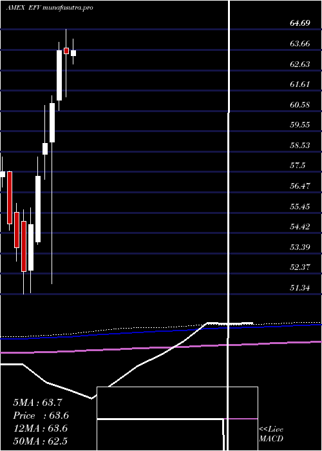The width and height of the screenshot is (322, 451).
Task: Click the pink 50MA line
Action: coord(161,347)
